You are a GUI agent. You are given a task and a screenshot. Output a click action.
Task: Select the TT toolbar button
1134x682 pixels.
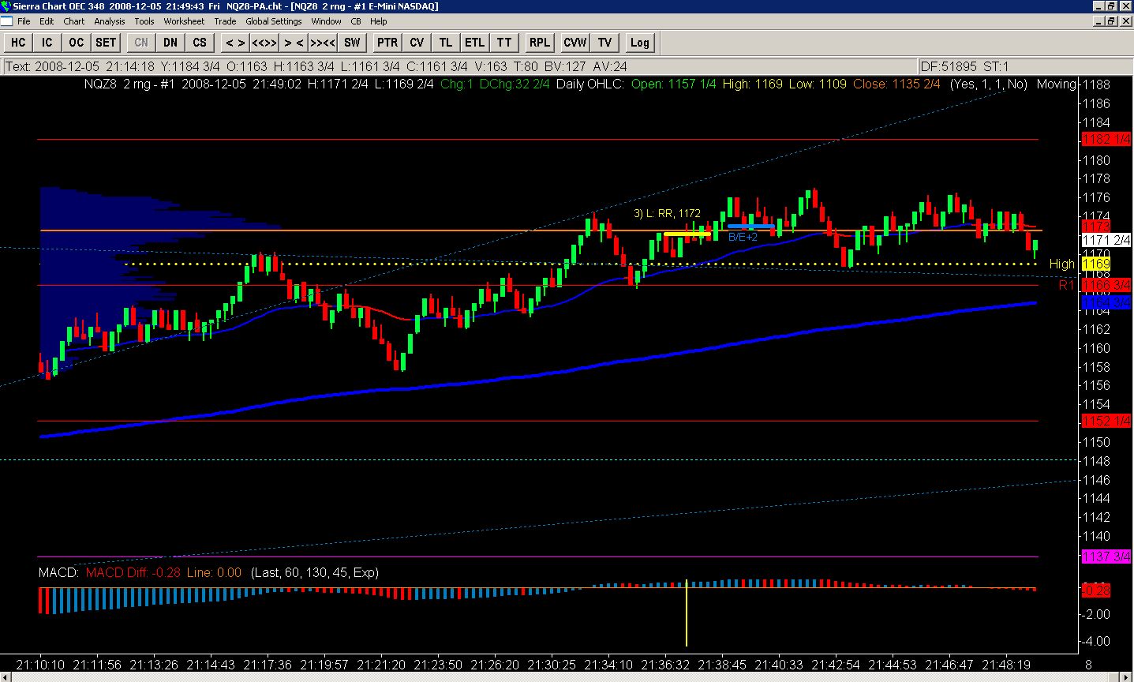503,43
